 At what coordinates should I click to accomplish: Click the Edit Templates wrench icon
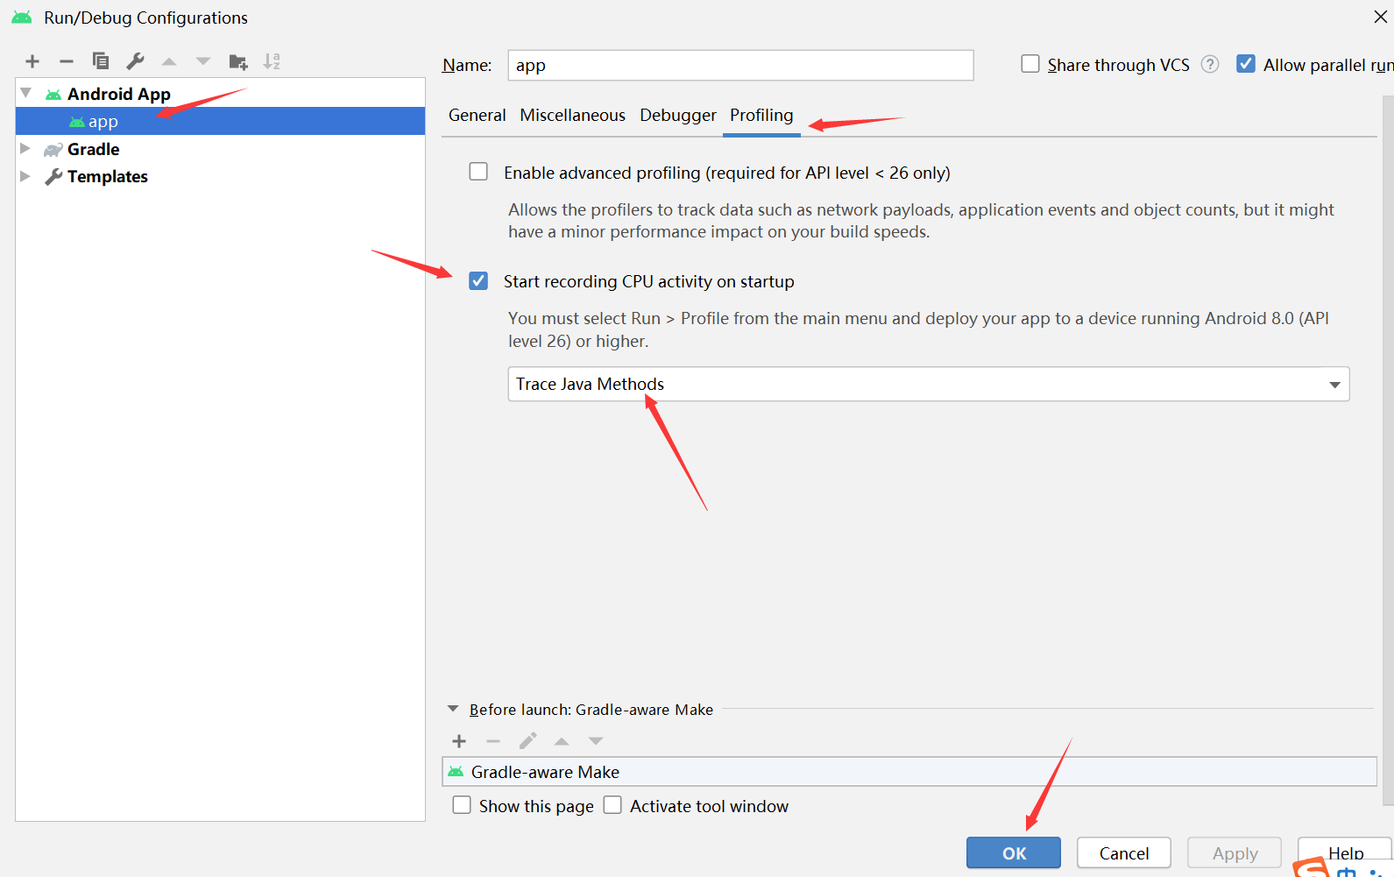[135, 61]
